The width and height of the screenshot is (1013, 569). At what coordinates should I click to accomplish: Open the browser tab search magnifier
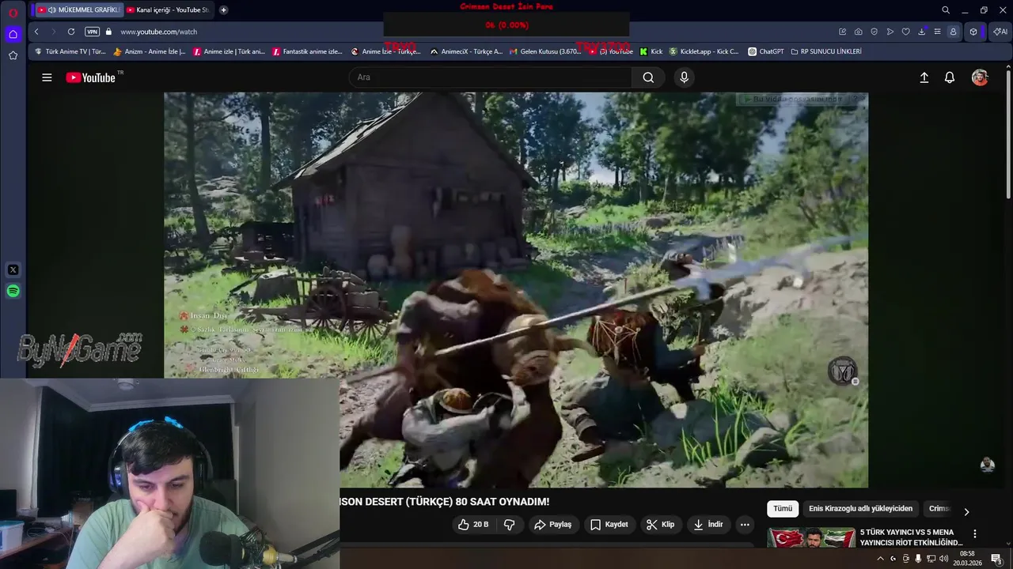tap(945, 10)
